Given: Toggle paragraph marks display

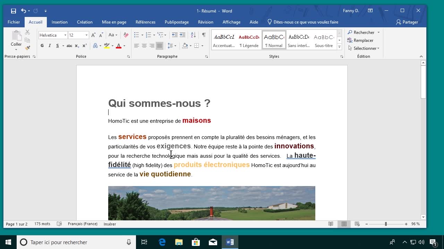Looking at the screenshot, I should coord(204,35).
